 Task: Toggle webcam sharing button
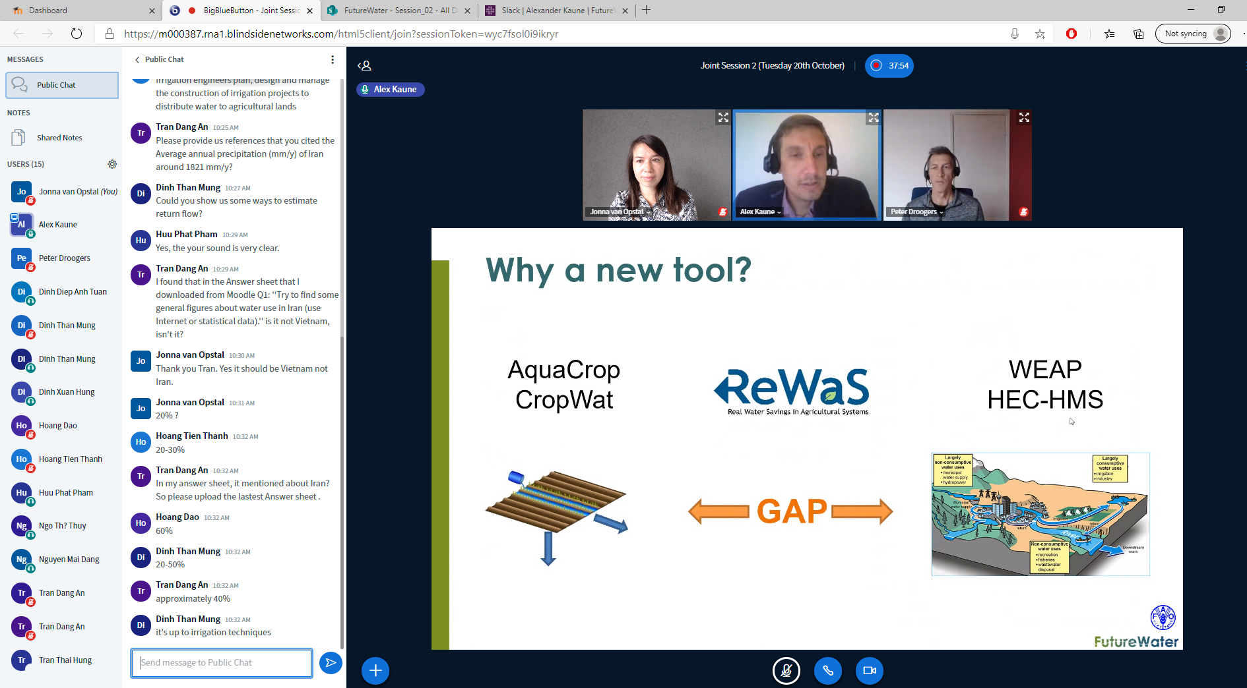coord(870,670)
